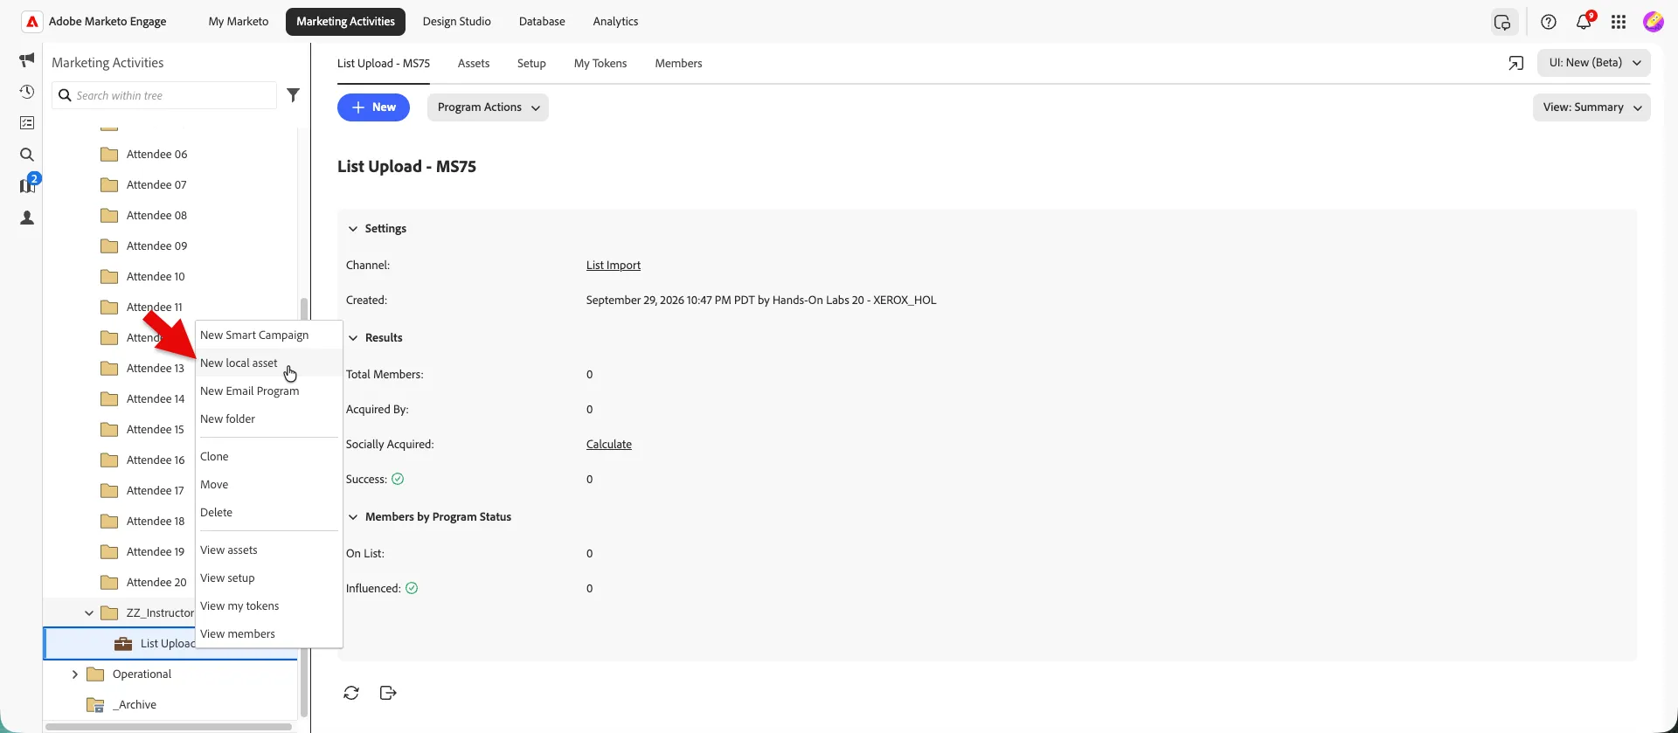Open the Program Actions dropdown
The image size is (1678, 733).
coord(488,107)
